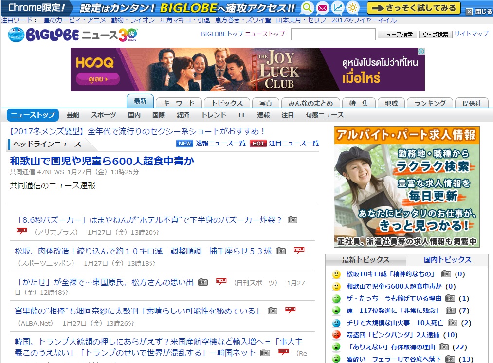Open the 提供社 tab
Viewport: 493px width, 363px height.
tap(472, 103)
